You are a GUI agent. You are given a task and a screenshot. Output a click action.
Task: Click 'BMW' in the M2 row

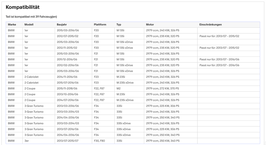(11, 89)
